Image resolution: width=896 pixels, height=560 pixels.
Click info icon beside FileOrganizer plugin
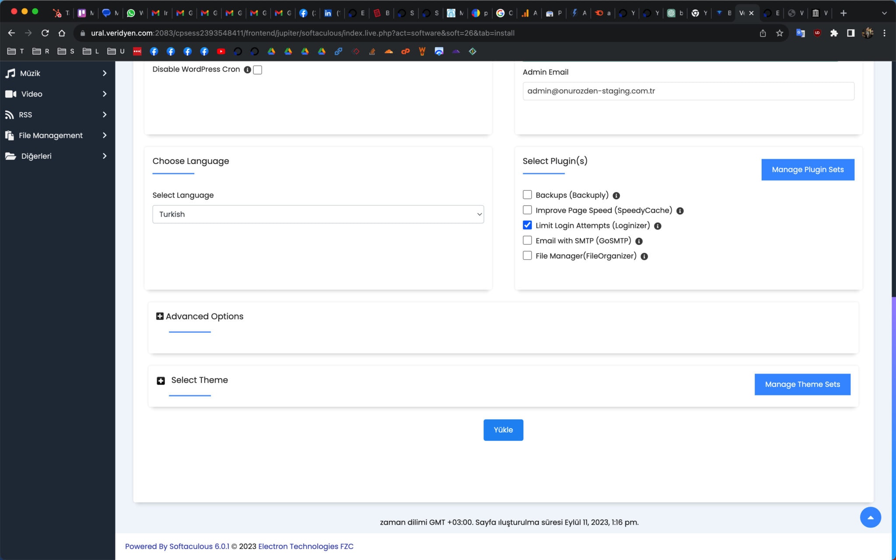[x=644, y=256]
